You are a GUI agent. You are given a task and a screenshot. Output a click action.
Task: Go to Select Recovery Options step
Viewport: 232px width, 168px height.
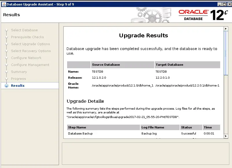pos(31,51)
